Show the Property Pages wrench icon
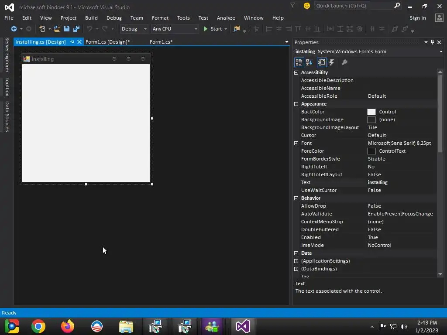Screen dimensions: 447x335 click(x=344, y=62)
